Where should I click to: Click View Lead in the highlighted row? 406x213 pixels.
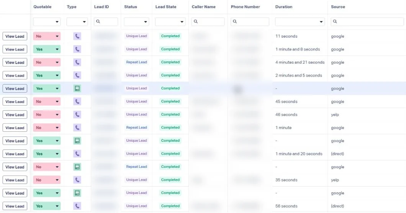(x=15, y=88)
